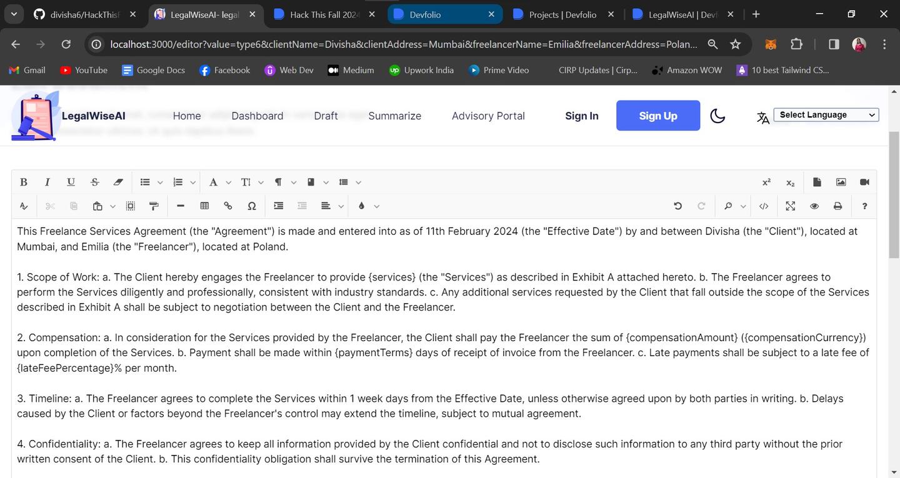Expand numbered list style dropdown
This screenshot has height=478, width=900.
193,182
